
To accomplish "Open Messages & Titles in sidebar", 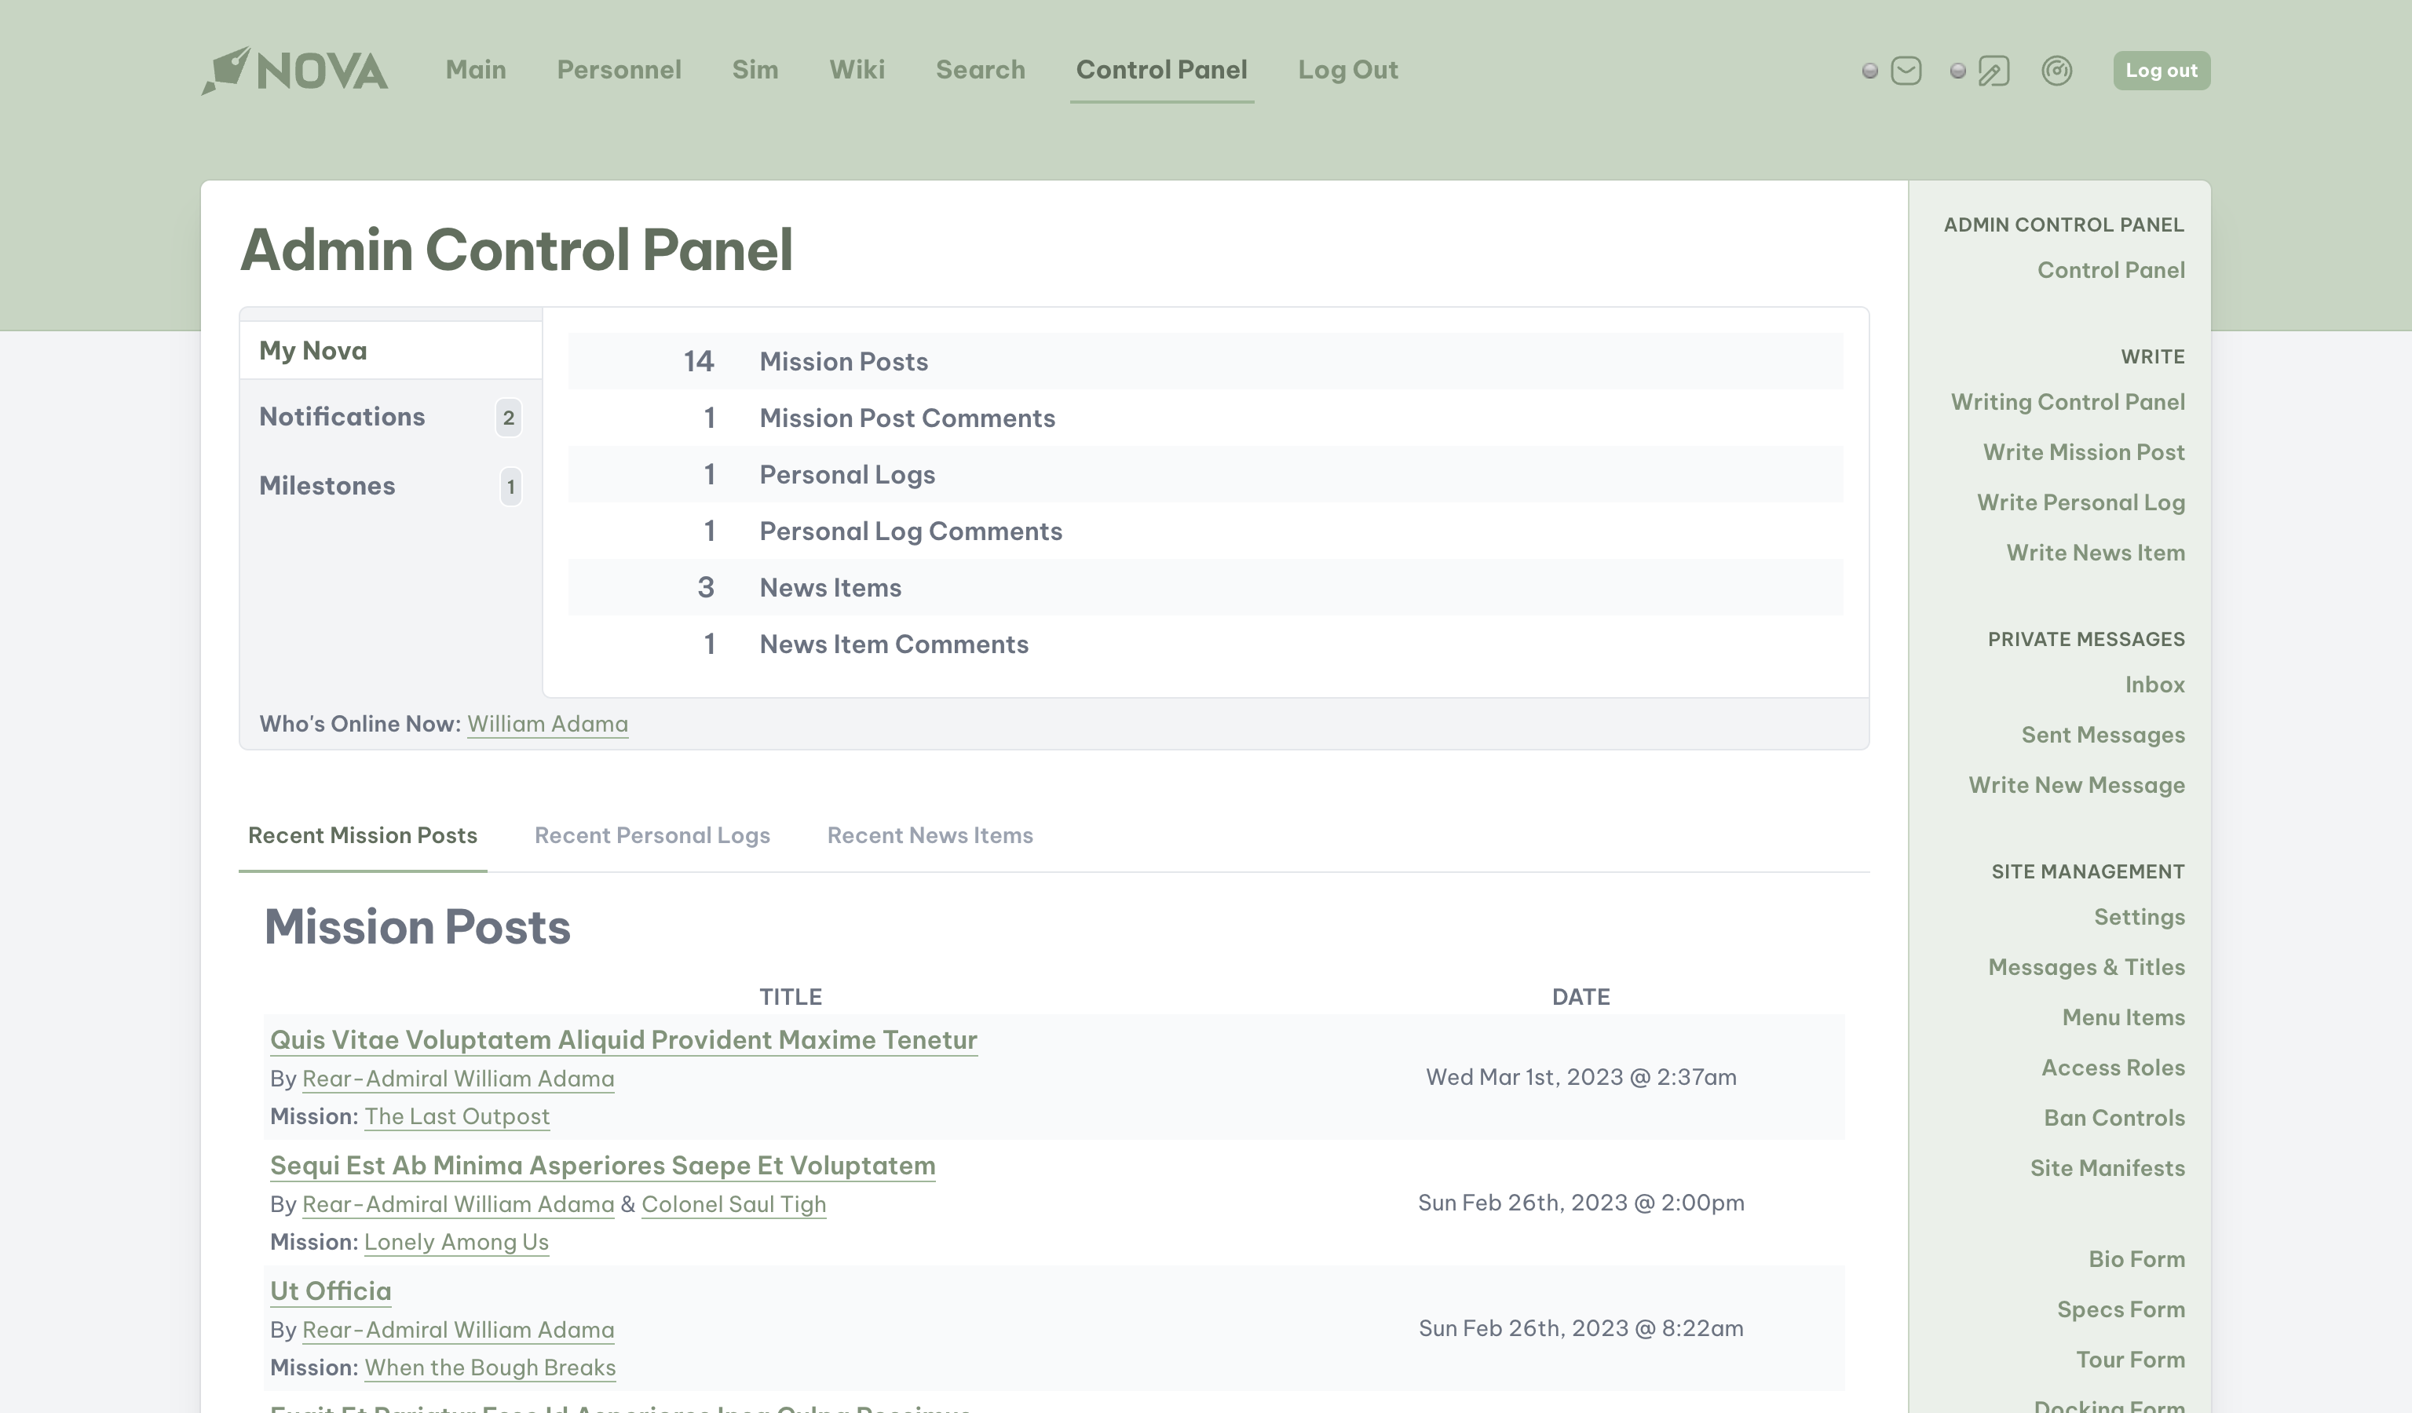I will pos(2087,967).
